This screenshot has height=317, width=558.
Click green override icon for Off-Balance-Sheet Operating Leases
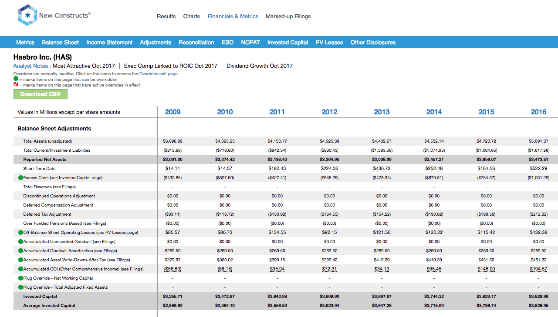pos(20,233)
